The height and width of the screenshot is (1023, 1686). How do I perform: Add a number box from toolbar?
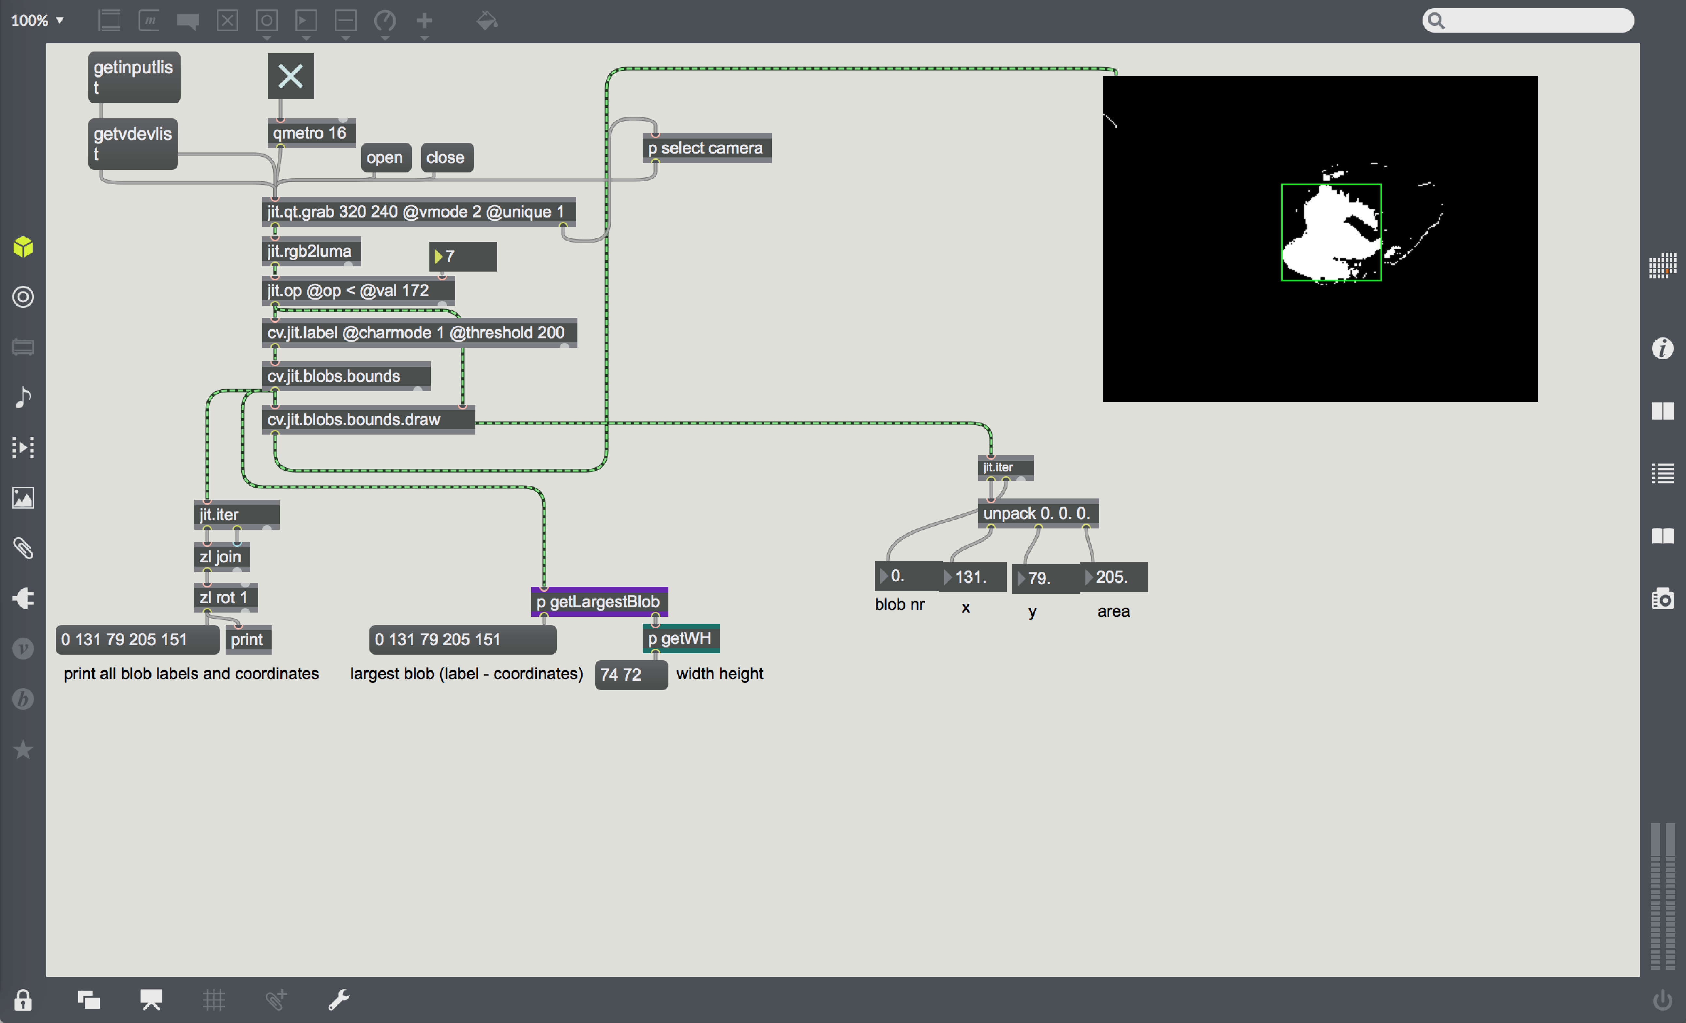[x=306, y=21]
